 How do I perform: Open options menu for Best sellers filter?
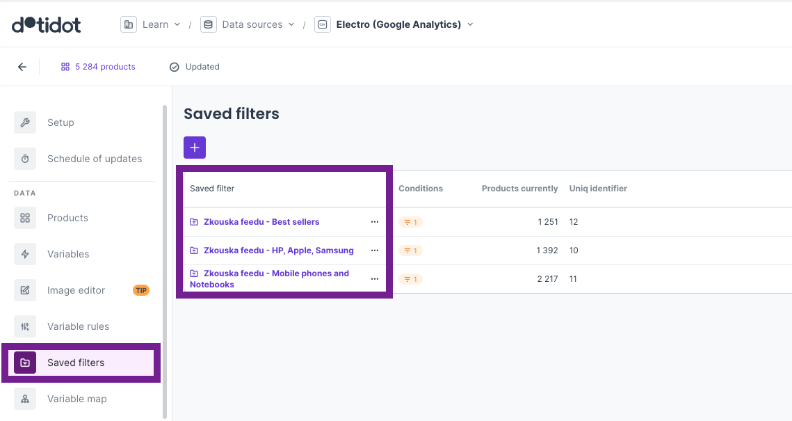[375, 222]
